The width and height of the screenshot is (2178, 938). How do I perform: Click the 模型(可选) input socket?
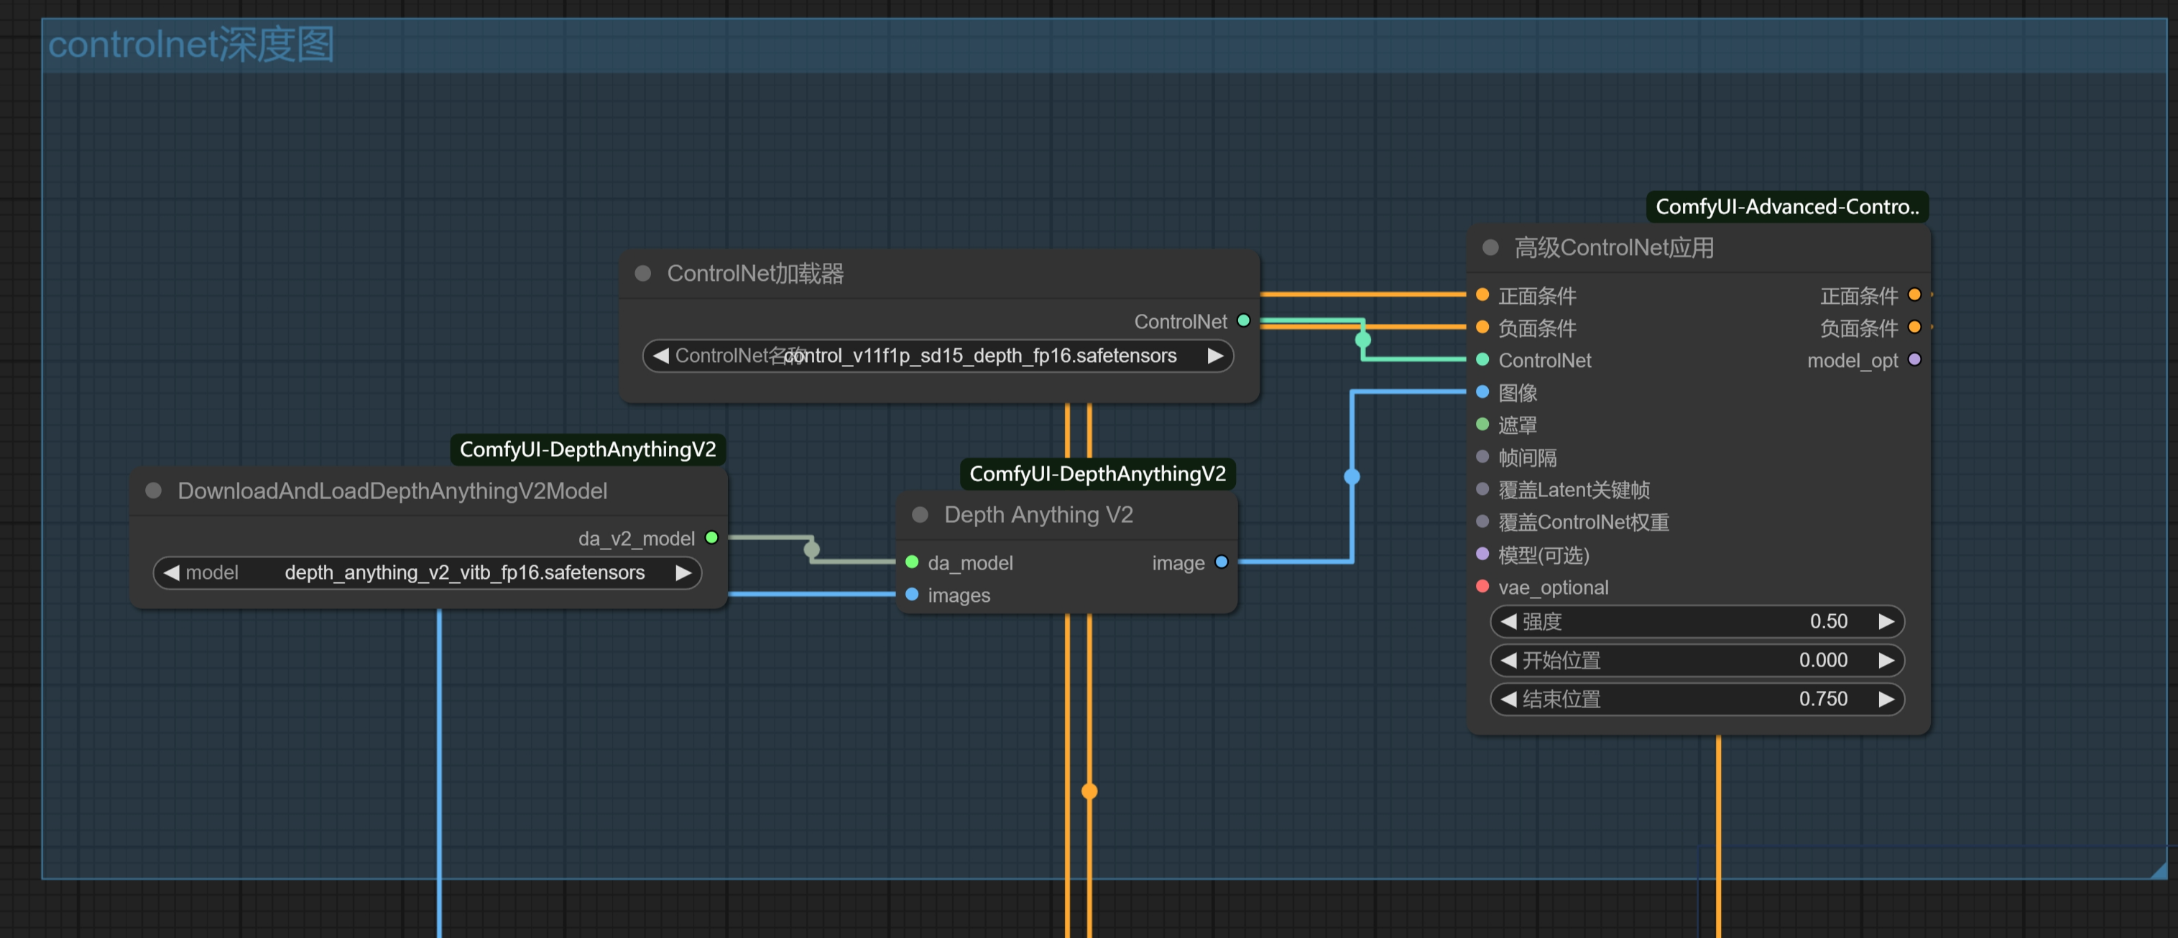(x=1482, y=554)
